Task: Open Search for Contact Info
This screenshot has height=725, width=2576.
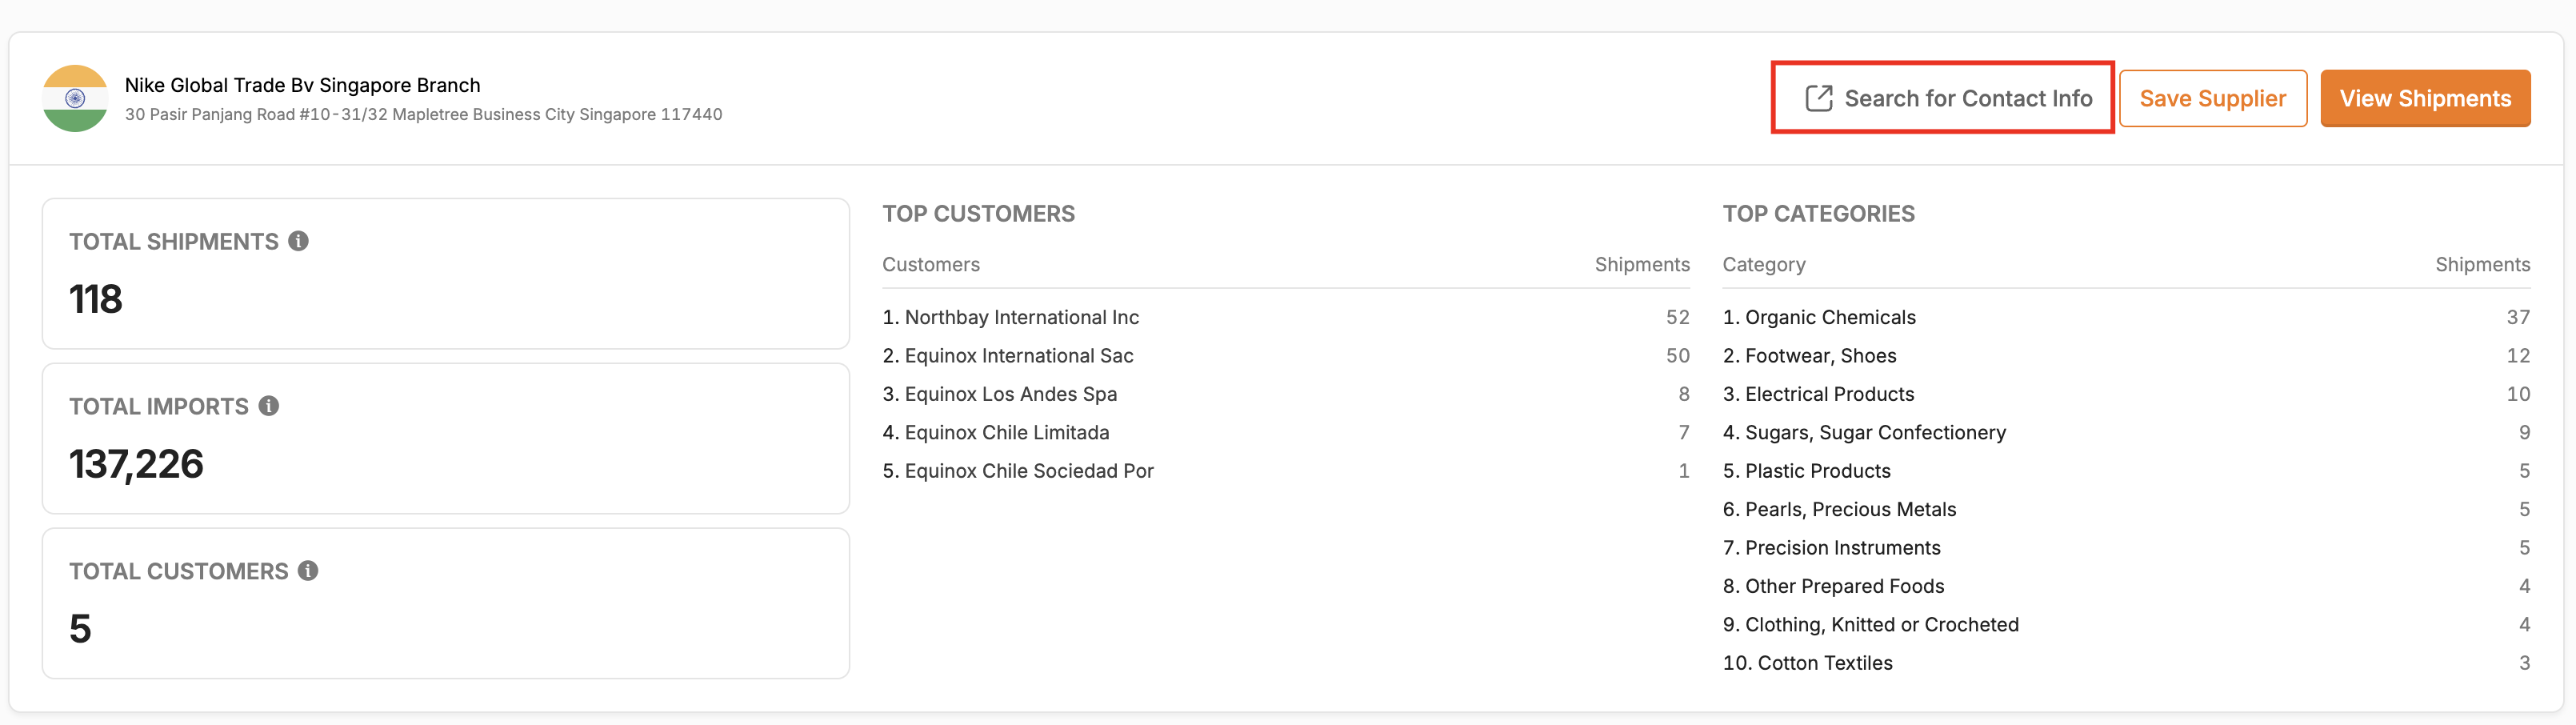Action: [1942, 98]
